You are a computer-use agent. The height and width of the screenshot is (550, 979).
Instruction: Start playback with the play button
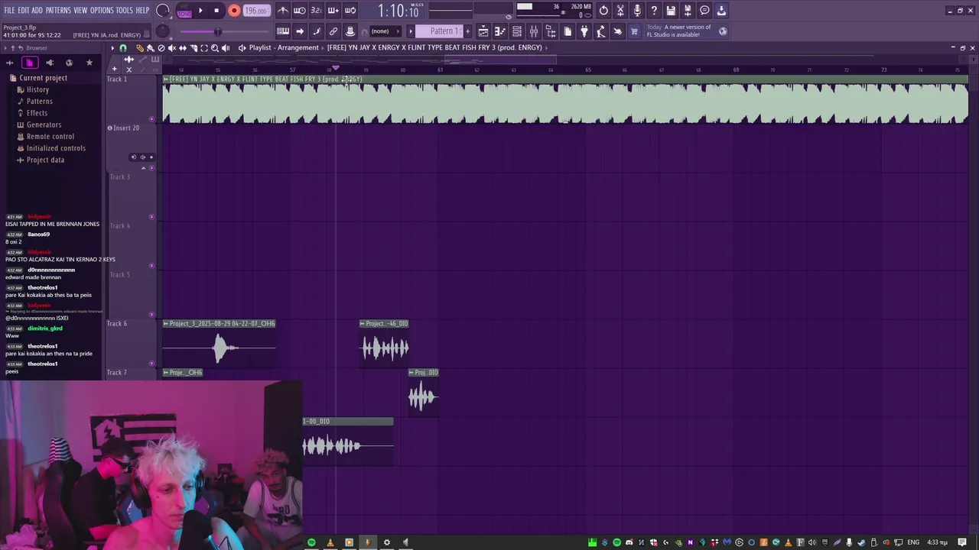coord(200,11)
